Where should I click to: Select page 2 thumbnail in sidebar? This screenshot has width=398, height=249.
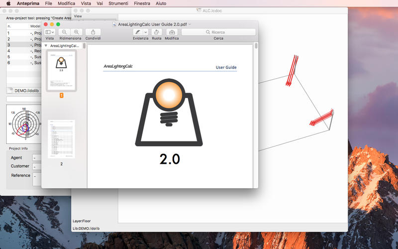coord(61,139)
